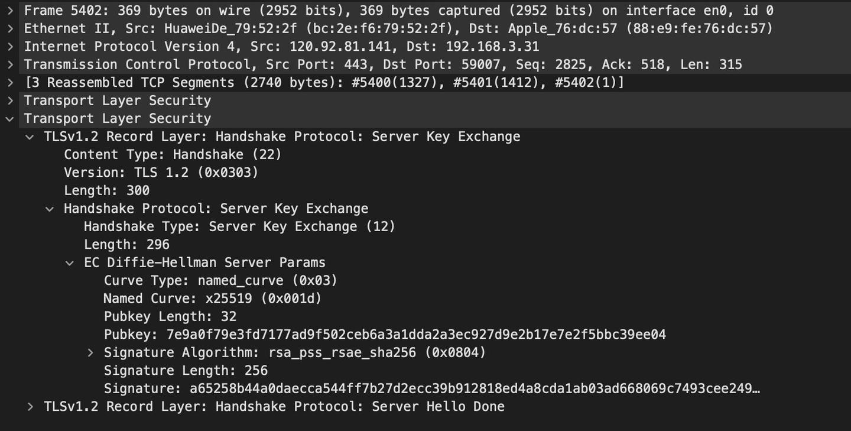Expand the Signature Algorithm rsa_pss_rsae_sha256 field
851x431 pixels.
click(x=91, y=352)
